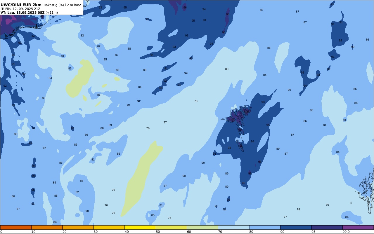The height and width of the screenshot is (234, 374).
Task: Pick the navy 95–99.9 legend swatch
Action: [x=327, y=227]
